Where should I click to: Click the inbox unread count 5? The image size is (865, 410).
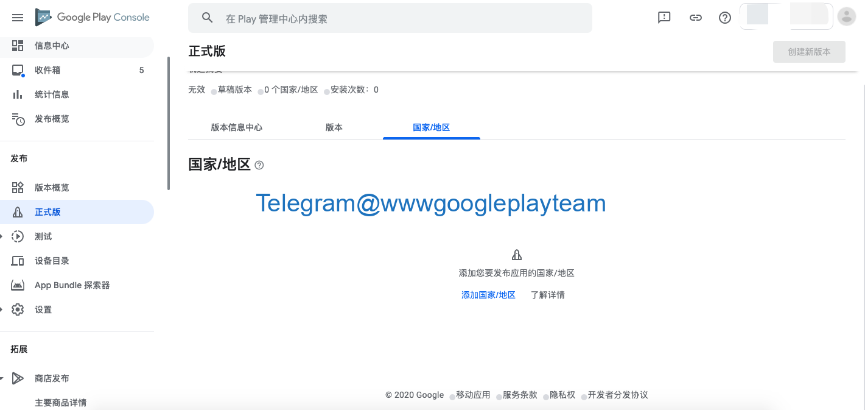coord(141,70)
